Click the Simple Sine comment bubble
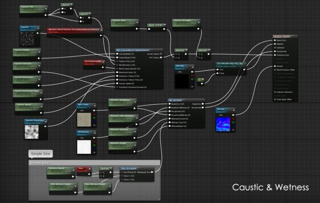Viewport: 320px width, 203px height. (x=41, y=154)
